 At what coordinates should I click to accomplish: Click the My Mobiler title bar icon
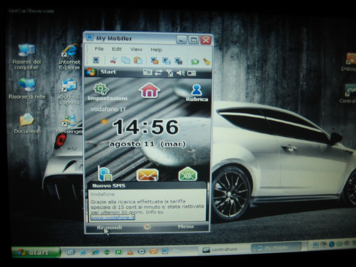90,37
